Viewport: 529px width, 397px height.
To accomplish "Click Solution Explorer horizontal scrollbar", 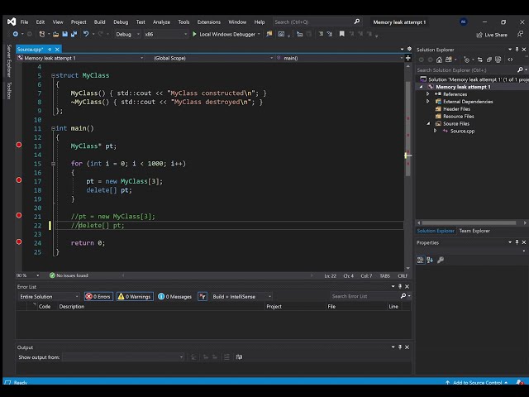I will 469,222.
